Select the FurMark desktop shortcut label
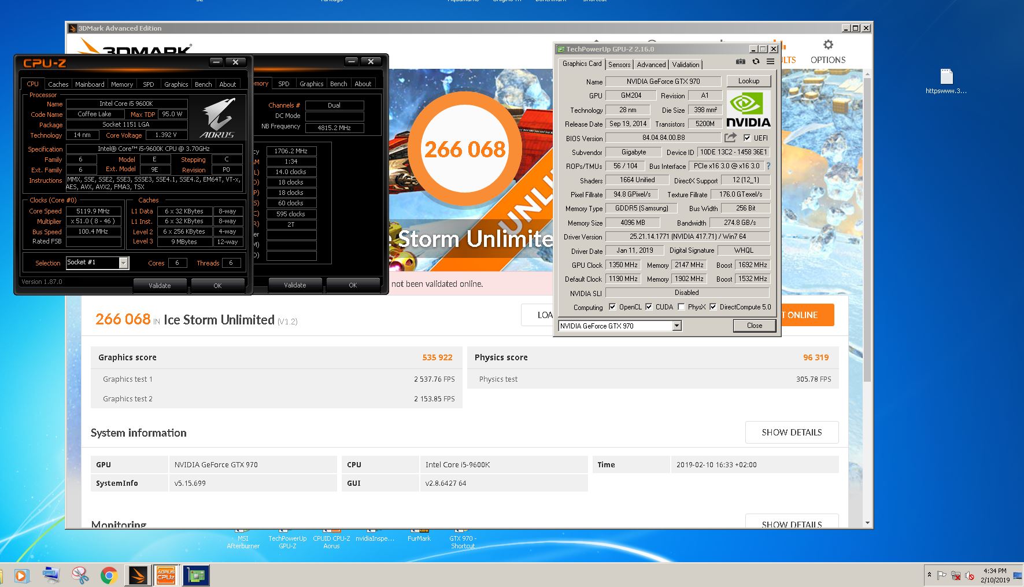Screen dimensions: 1024x587 tap(419, 538)
